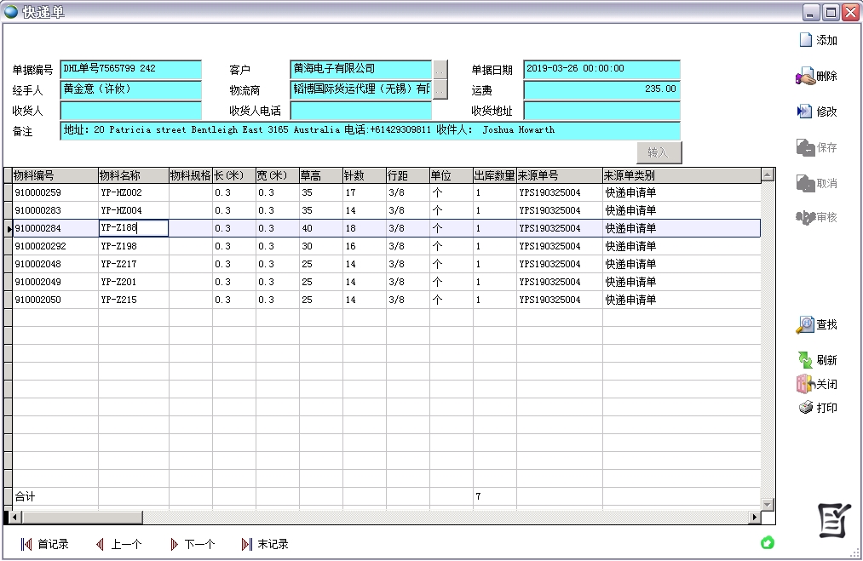Click the horizontal scrollbar right arrow

(755, 517)
